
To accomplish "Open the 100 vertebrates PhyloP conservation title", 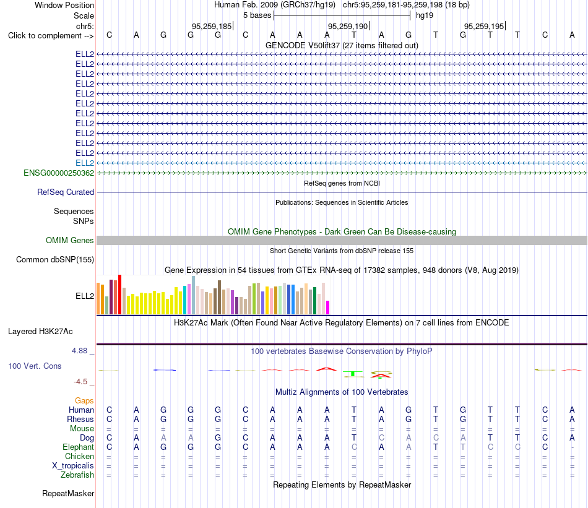I will tap(342, 351).
